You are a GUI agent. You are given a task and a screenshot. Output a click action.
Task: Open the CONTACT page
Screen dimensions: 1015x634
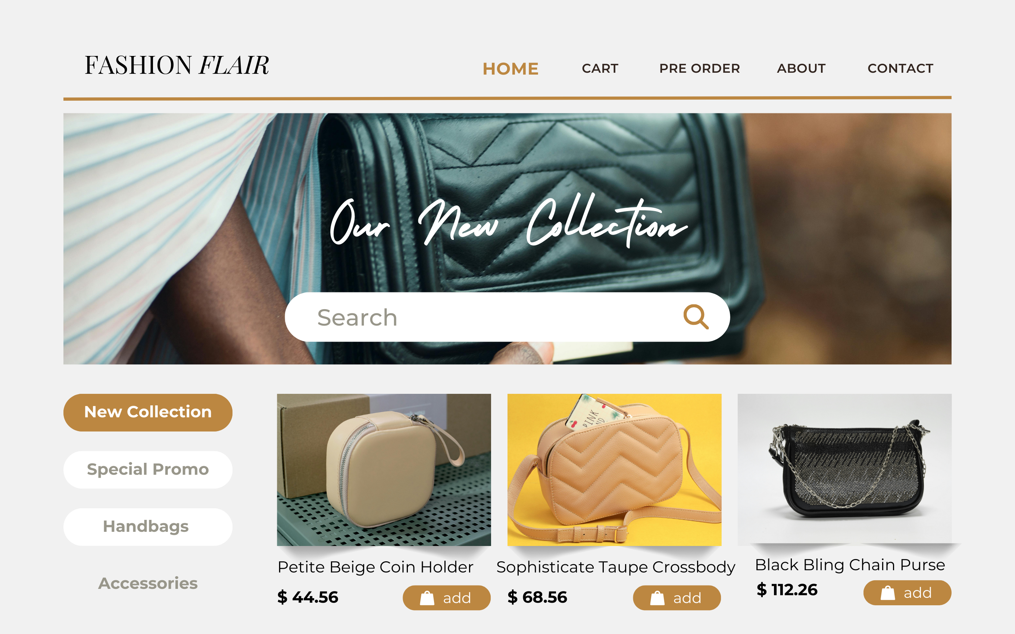tap(900, 68)
